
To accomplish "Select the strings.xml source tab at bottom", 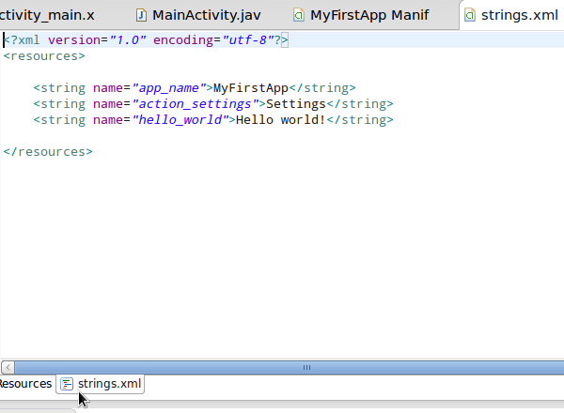I will [x=109, y=384].
